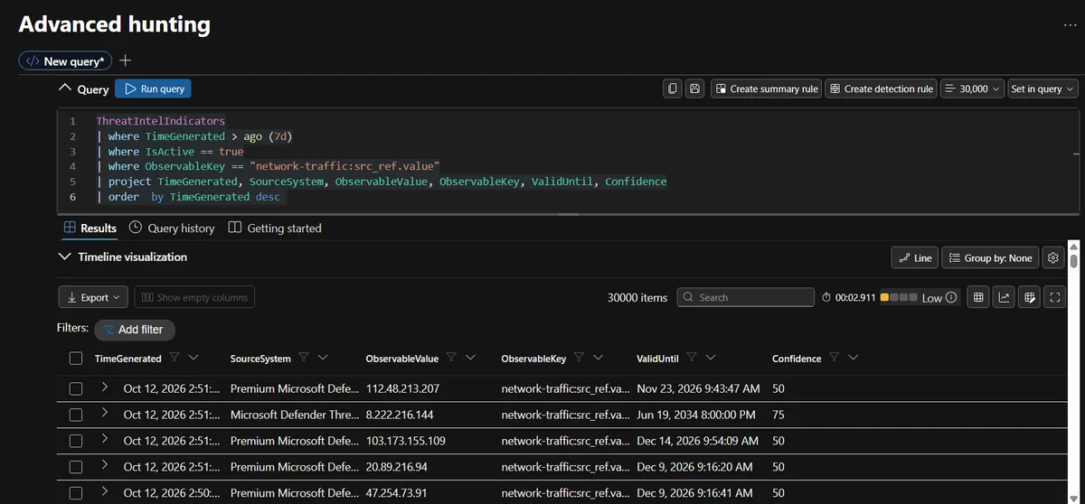Click Add filter
Image resolution: width=1085 pixels, height=504 pixels.
(x=134, y=330)
